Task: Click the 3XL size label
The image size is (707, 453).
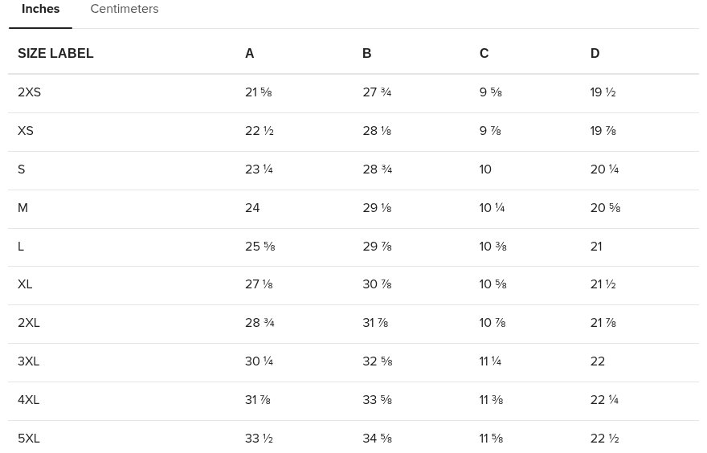Action: click(x=28, y=361)
